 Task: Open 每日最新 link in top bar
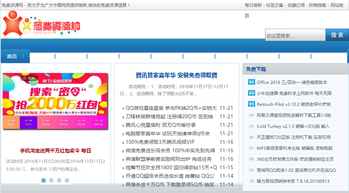253,5
